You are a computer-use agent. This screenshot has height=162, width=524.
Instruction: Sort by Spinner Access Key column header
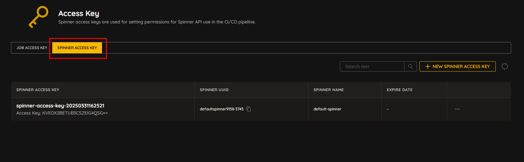[38, 90]
